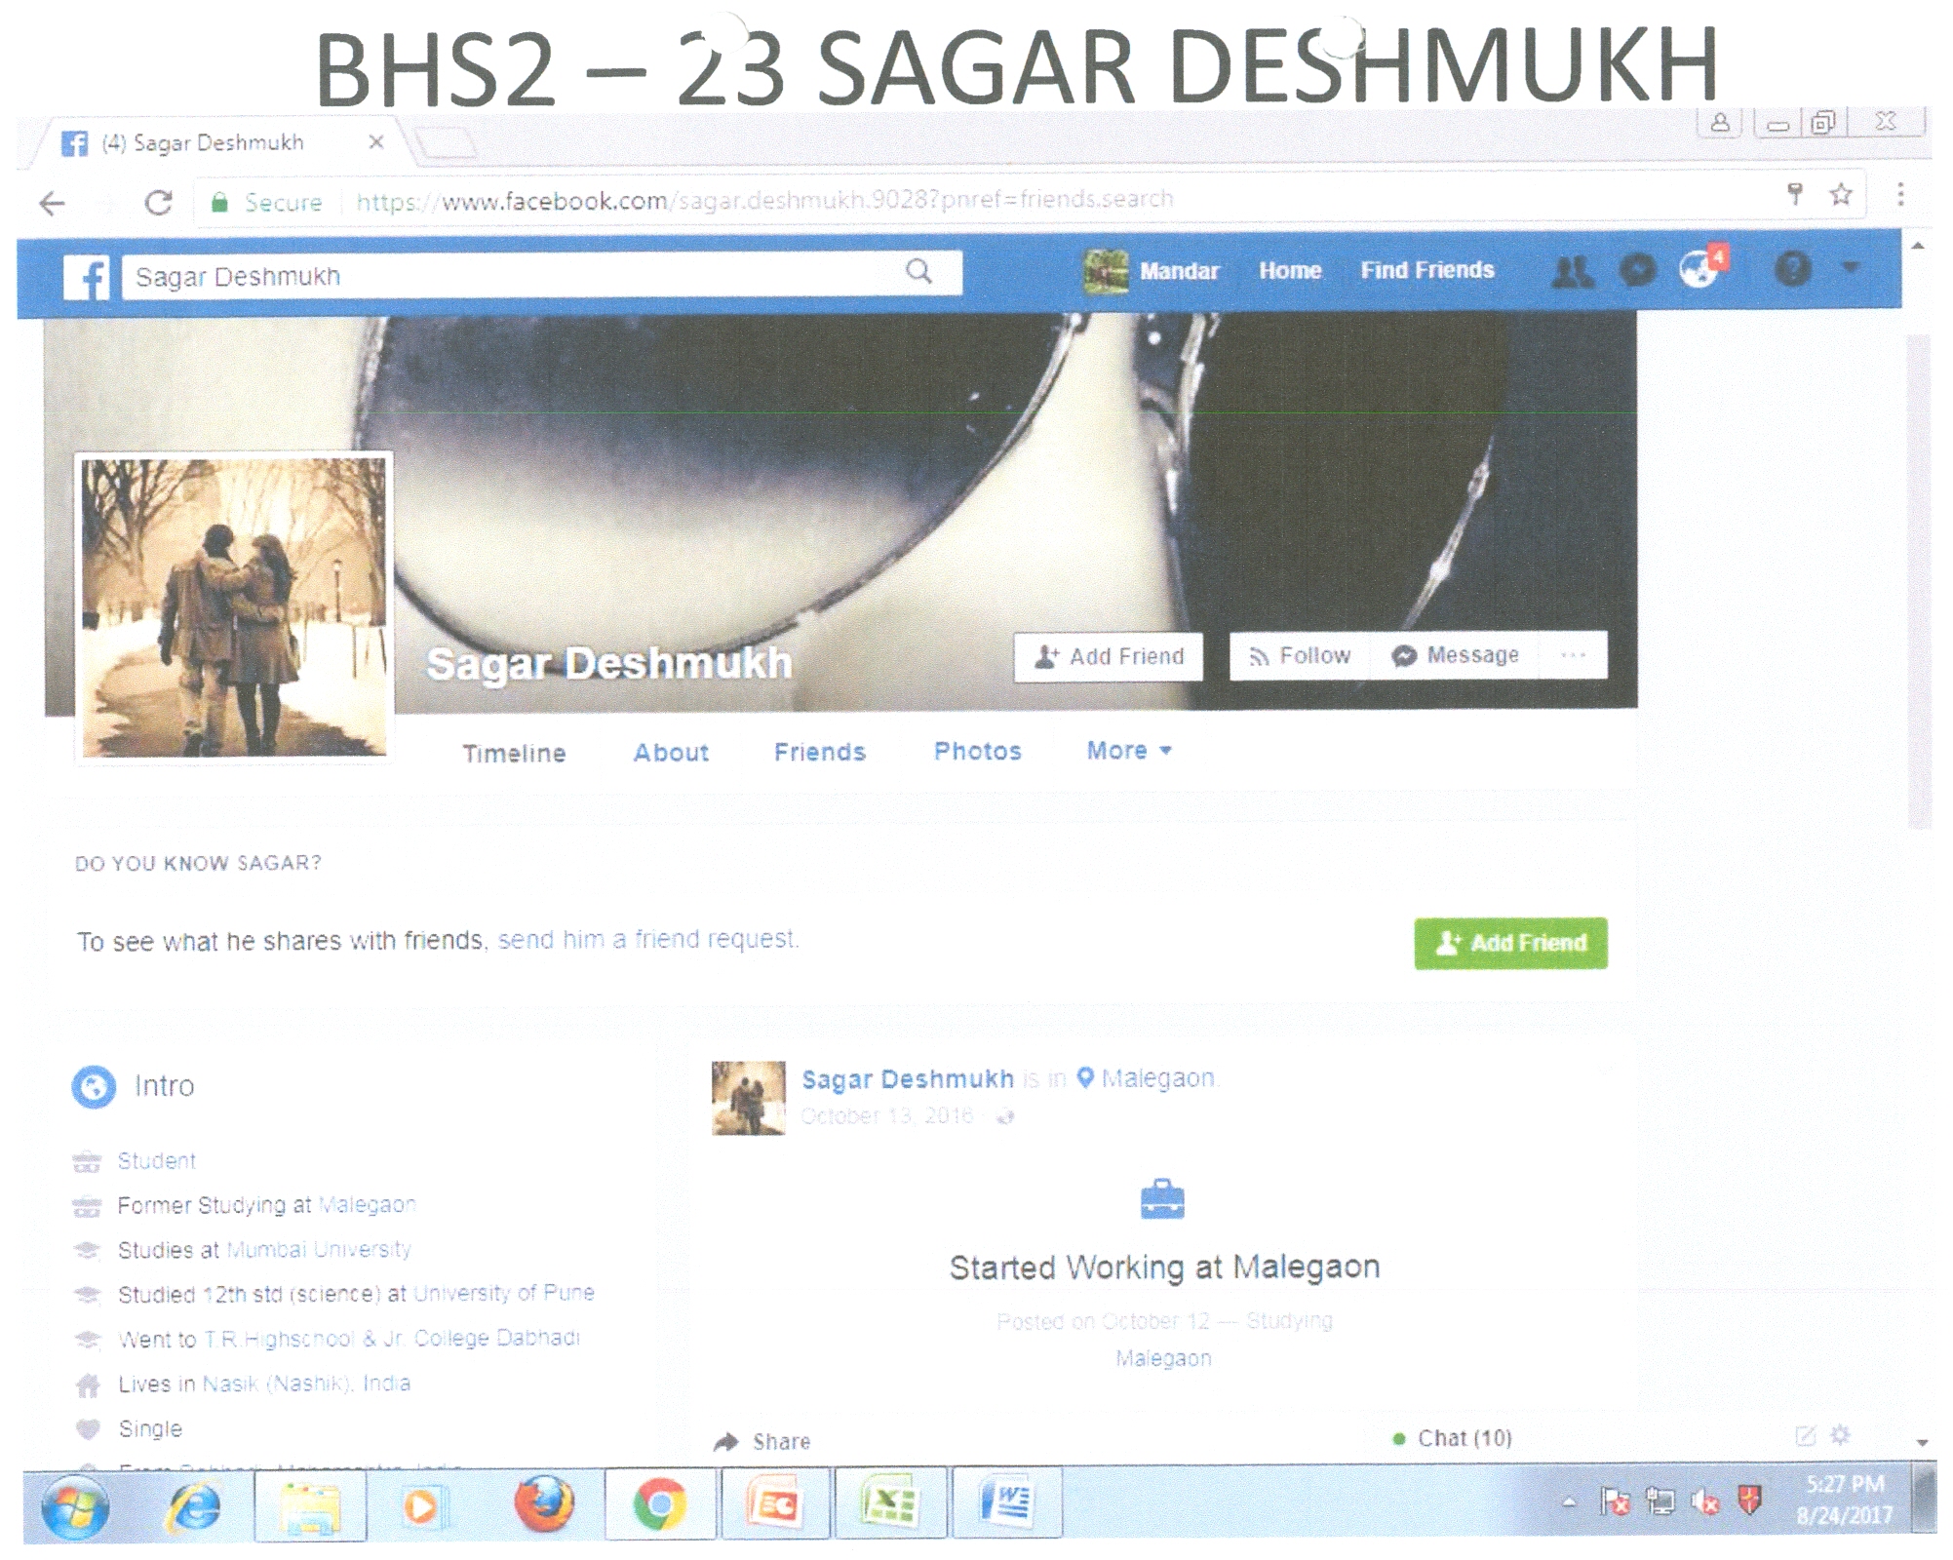Expand the More dropdown tab
Screen dimensions: 1953x1560
click(1128, 751)
